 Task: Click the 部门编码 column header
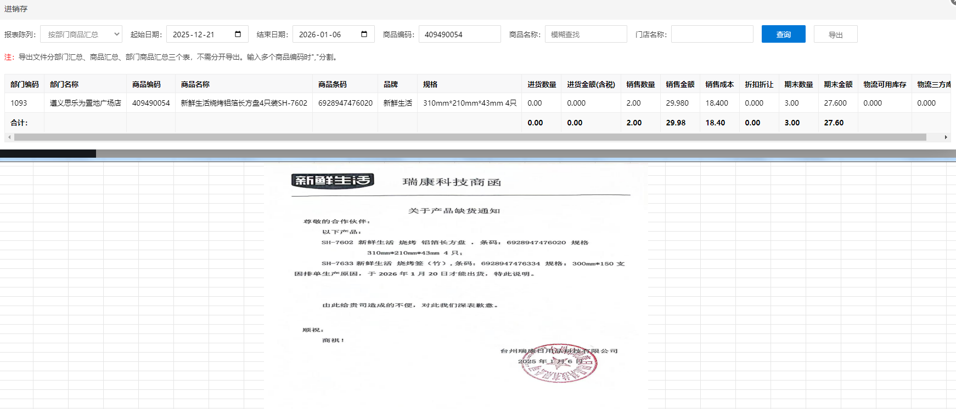click(x=25, y=84)
